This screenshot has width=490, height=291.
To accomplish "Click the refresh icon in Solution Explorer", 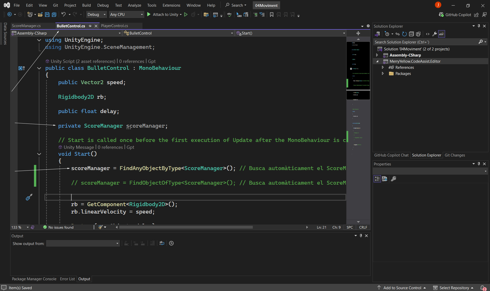I will (x=404, y=34).
